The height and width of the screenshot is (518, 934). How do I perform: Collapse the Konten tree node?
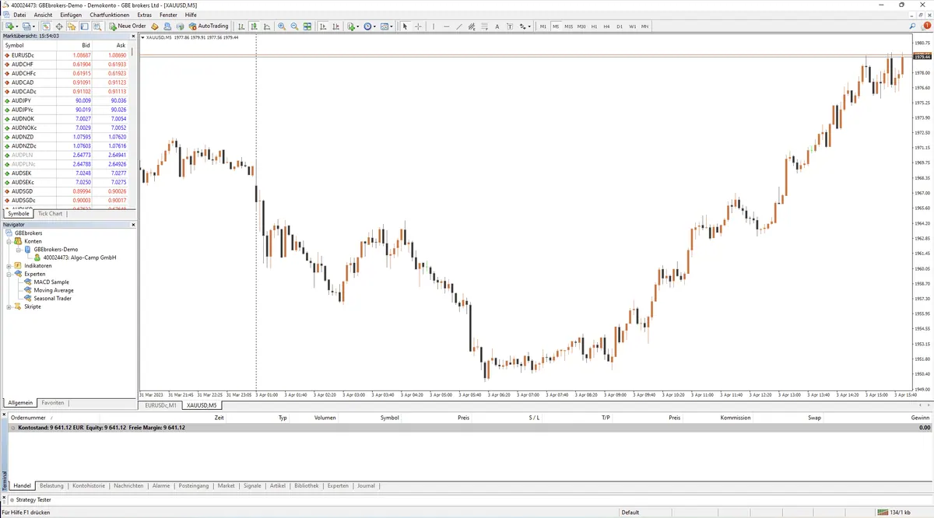click(9, 241)
